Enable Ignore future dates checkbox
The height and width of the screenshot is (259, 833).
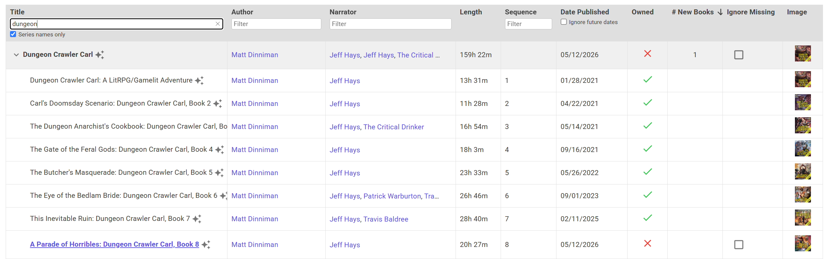coord(564,22)
